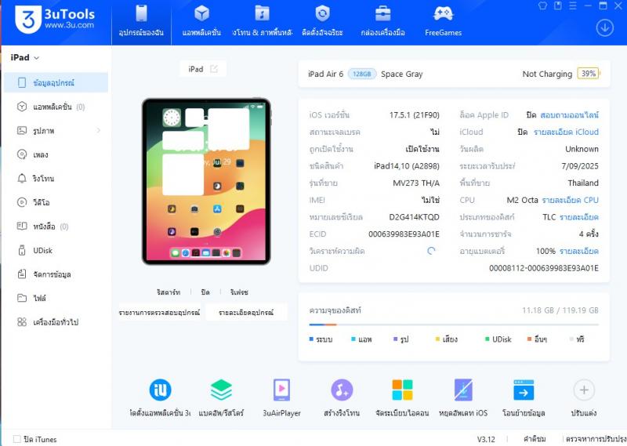Click สอบถามออนไลน์ Apple ID link
627x446 pixels.
point(570,114)
